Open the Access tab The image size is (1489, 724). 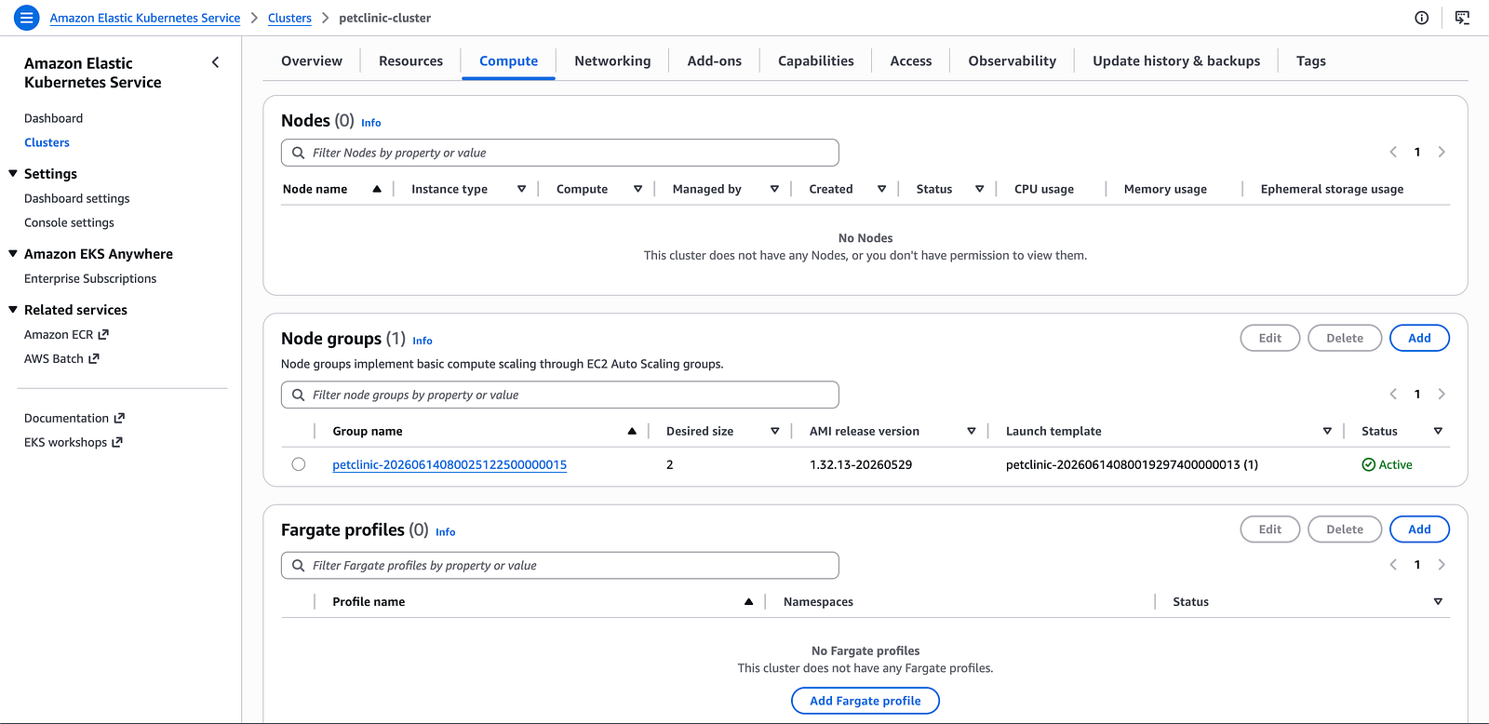coord(911,60)
